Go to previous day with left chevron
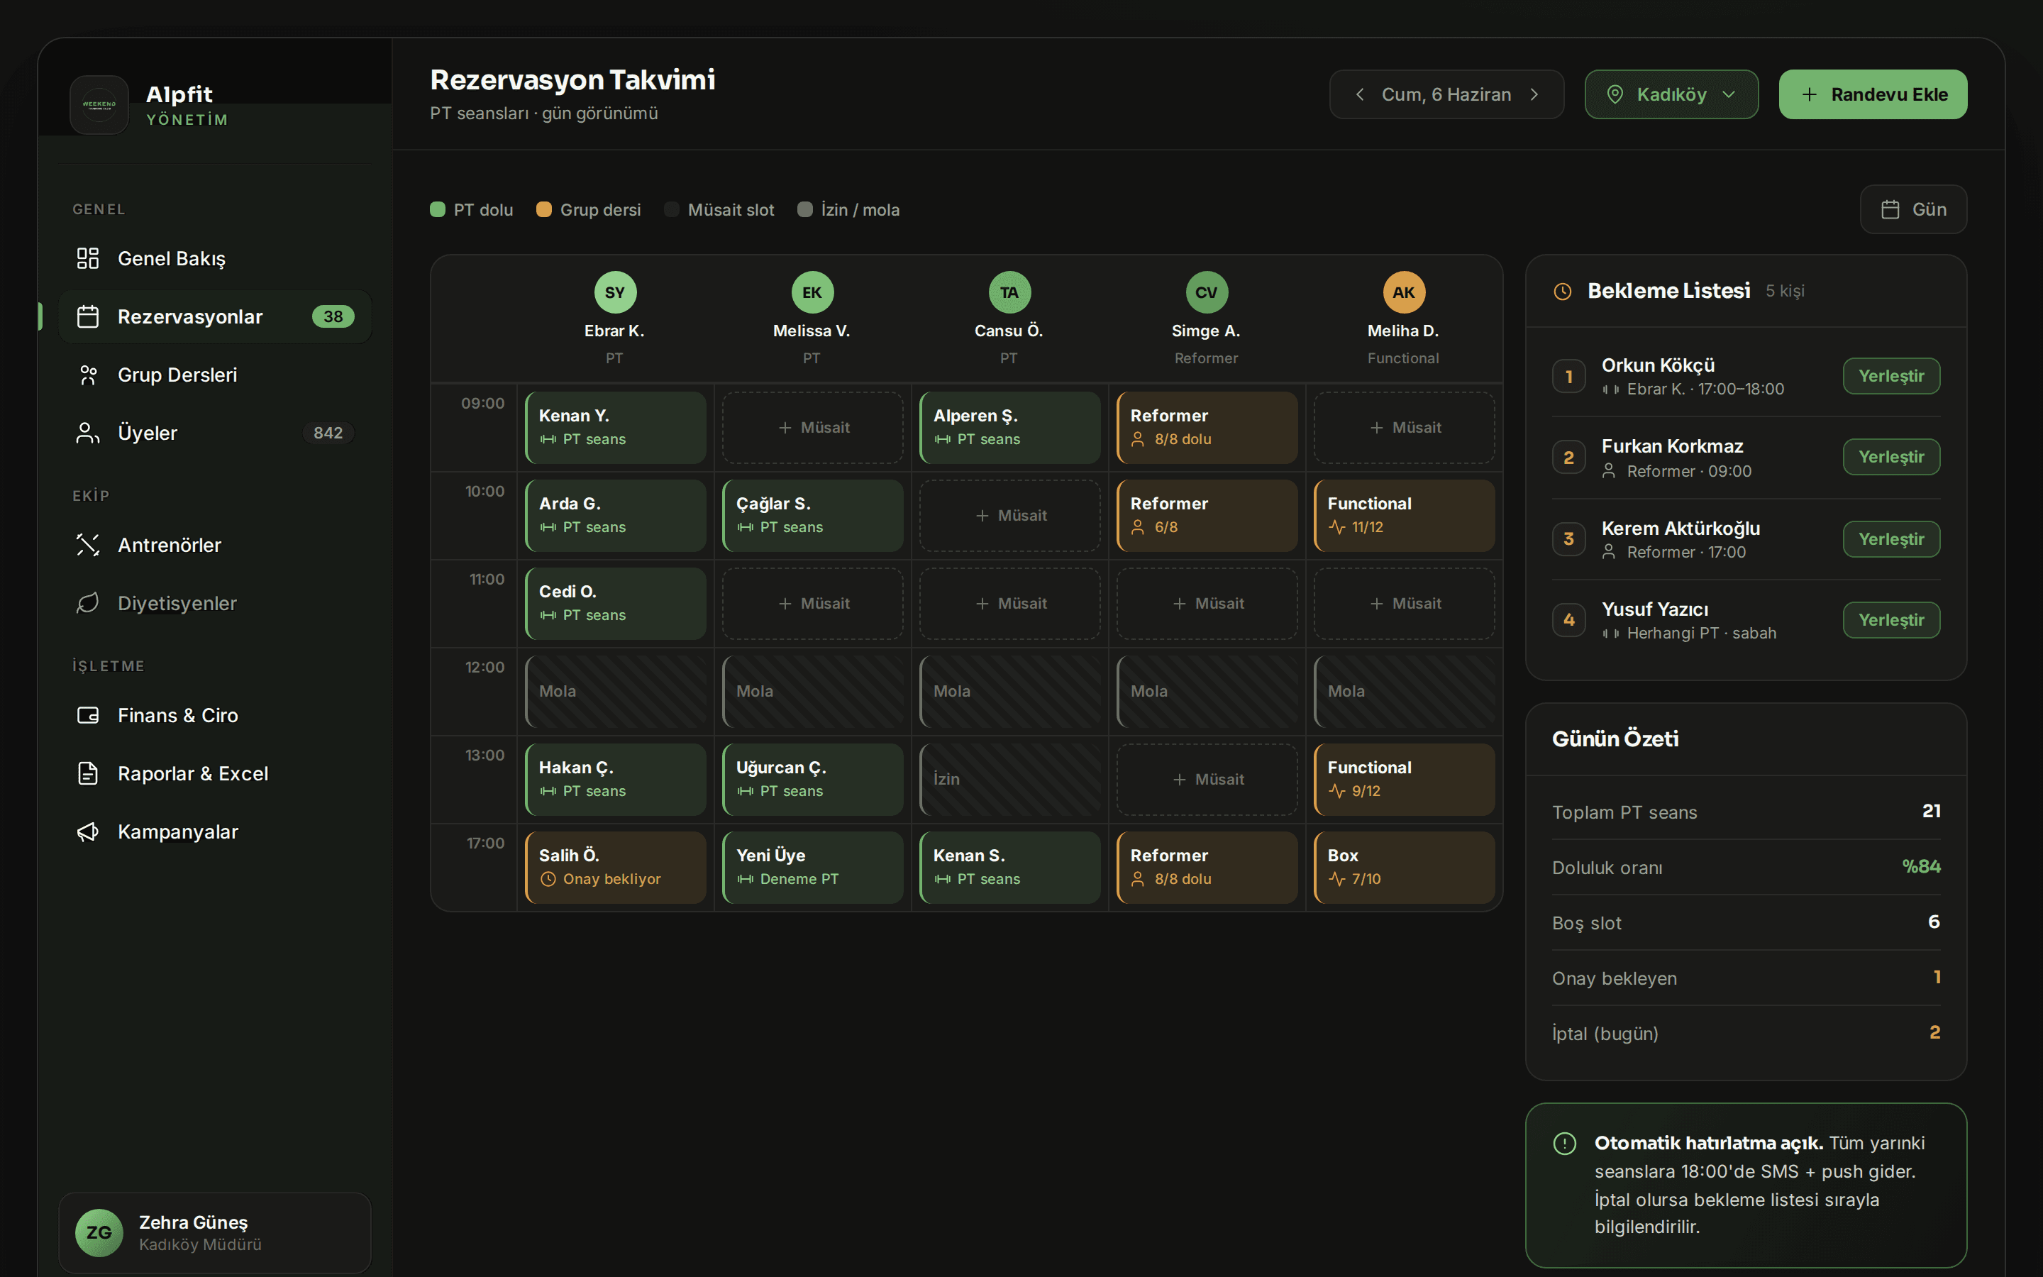Viewport: 2043px width, 1277px height. (1360, 94)
